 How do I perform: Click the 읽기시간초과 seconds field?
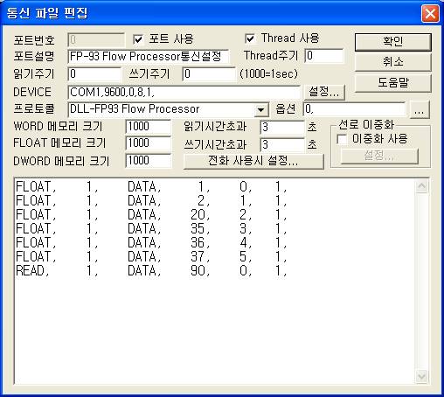[x=282, y=127]
